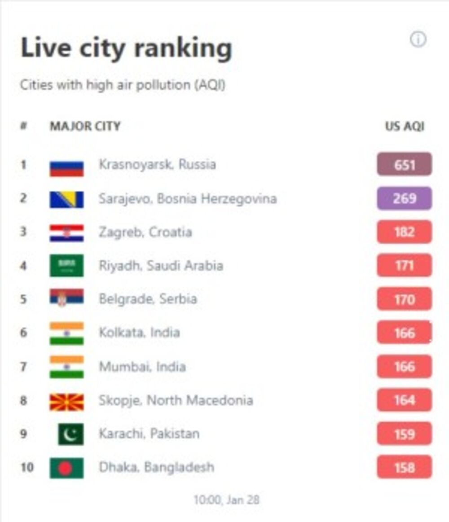Viewport: 449px width, 522px height.
Task: Click the 158 AQI badge for Dhaka
Action: (404, 467)
